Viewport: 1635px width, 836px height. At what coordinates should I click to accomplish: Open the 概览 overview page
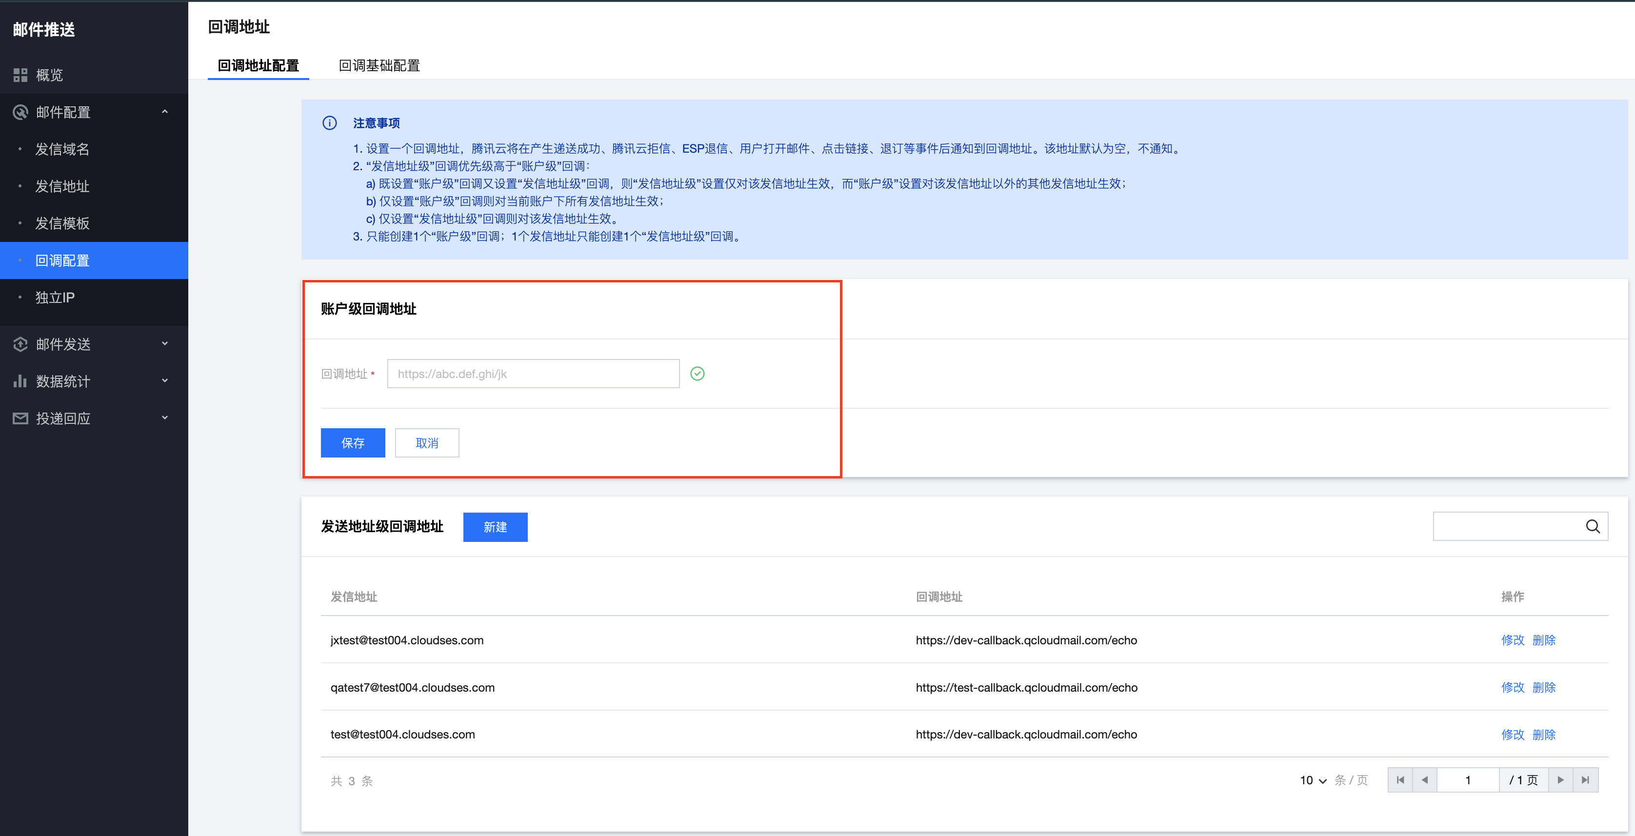(94, 75)
